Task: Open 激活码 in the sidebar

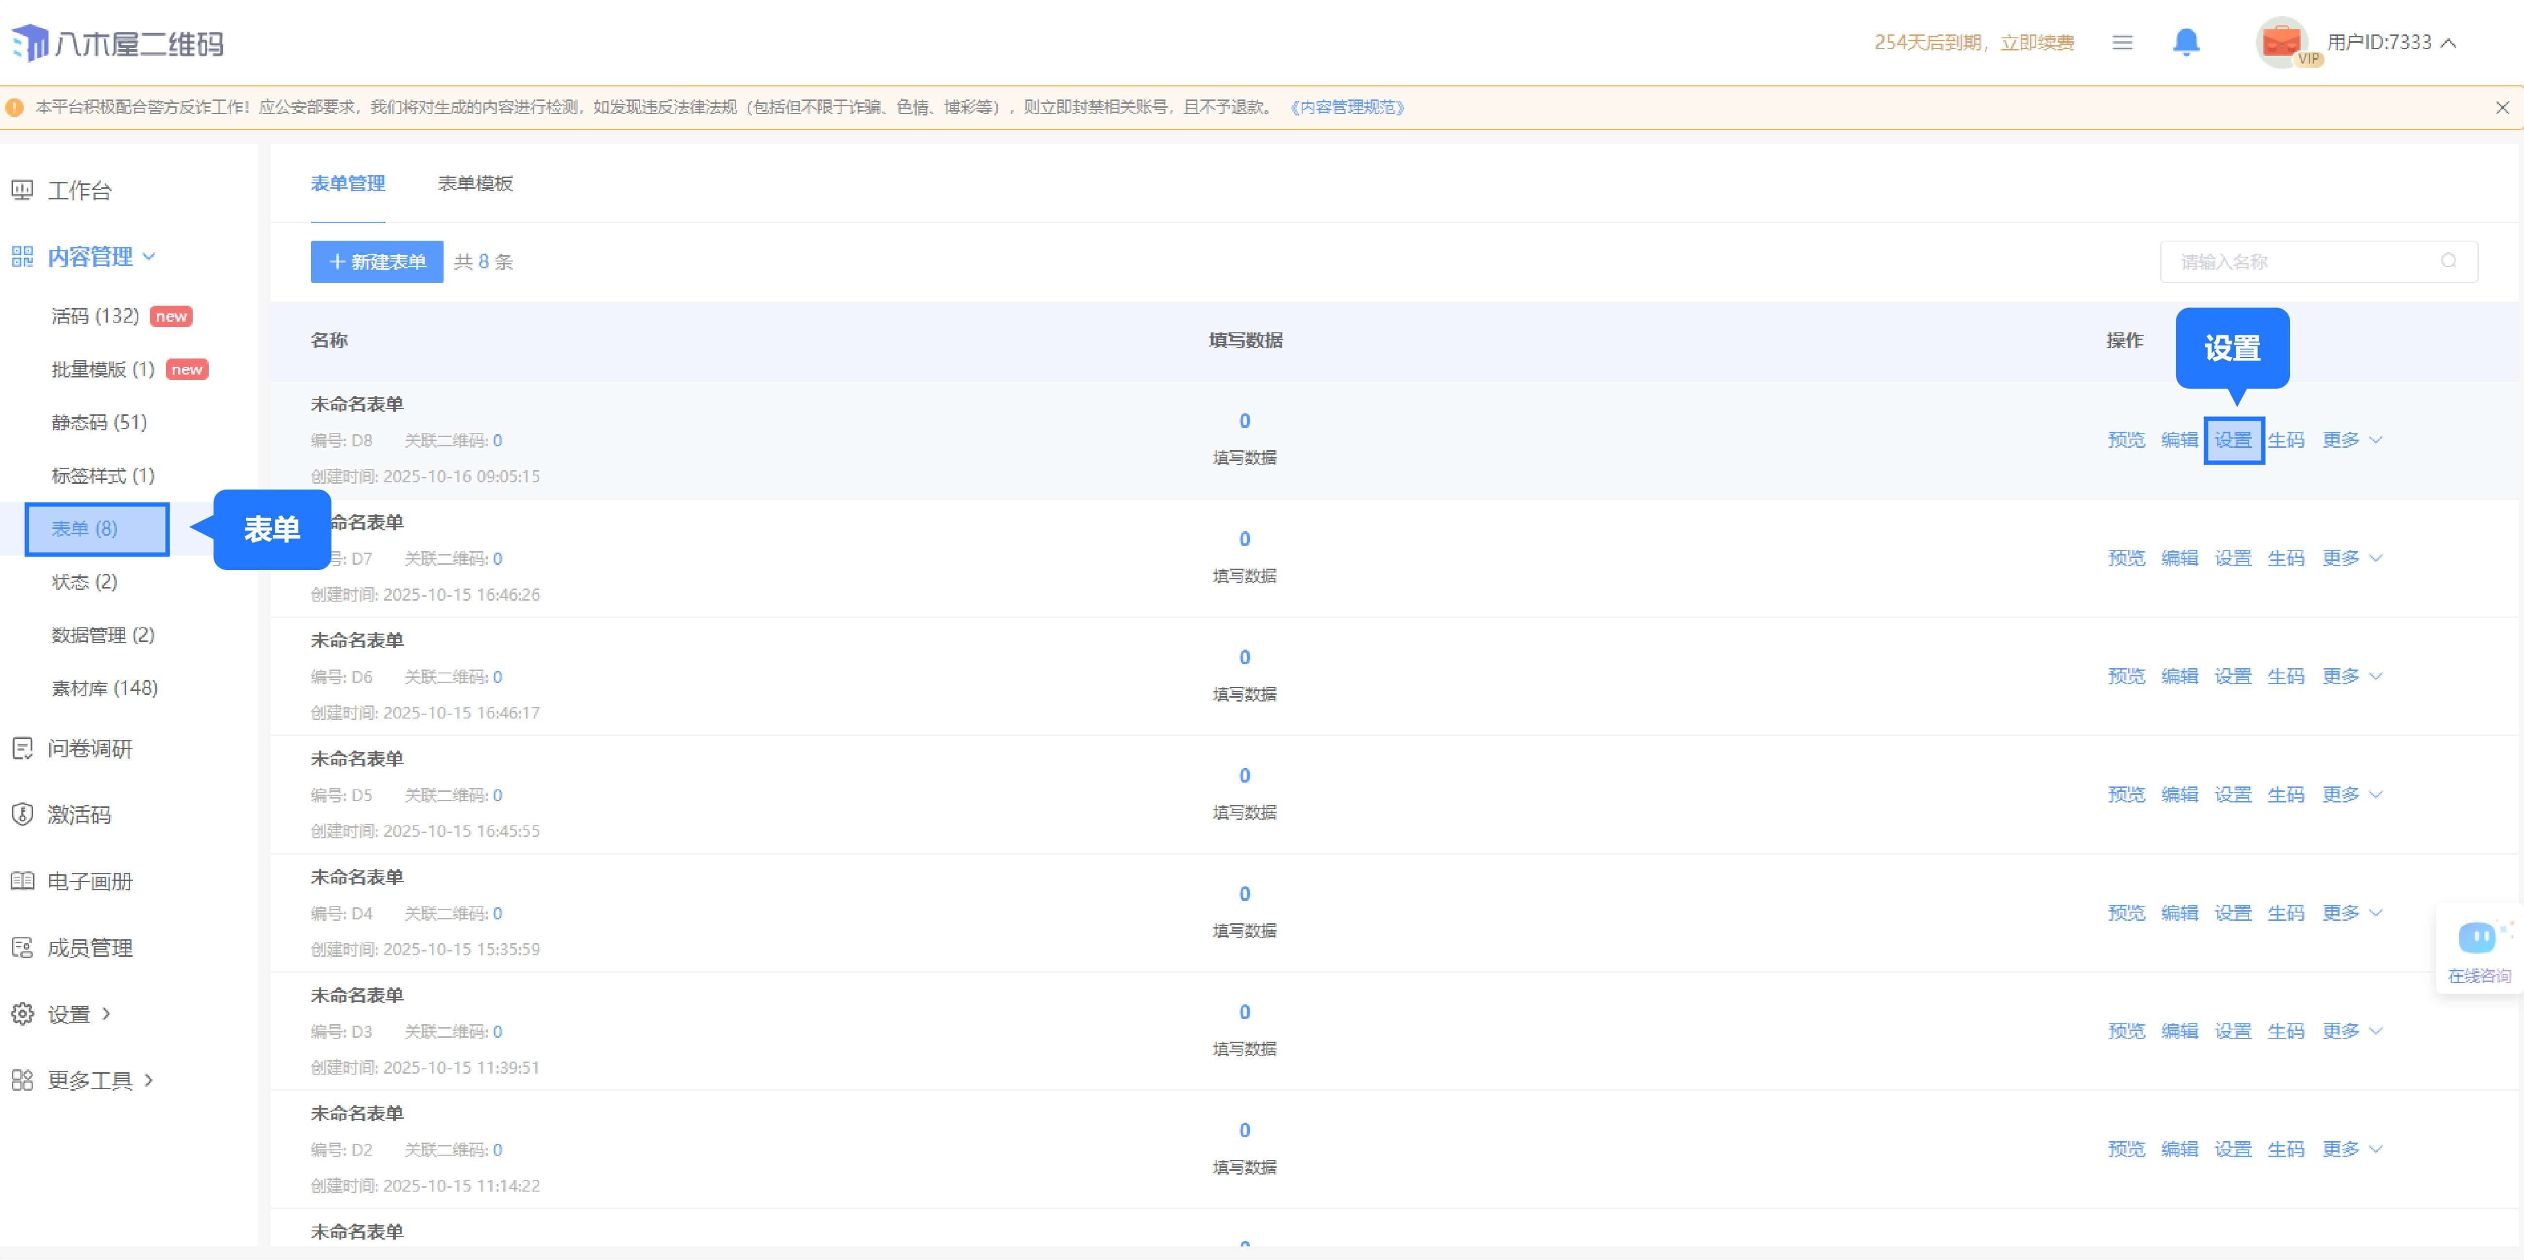Action: [79, 814]
